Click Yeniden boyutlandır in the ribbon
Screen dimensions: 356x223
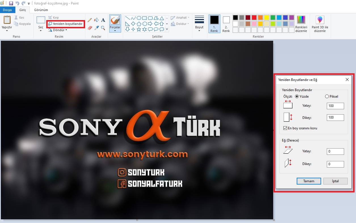(65, 24)
